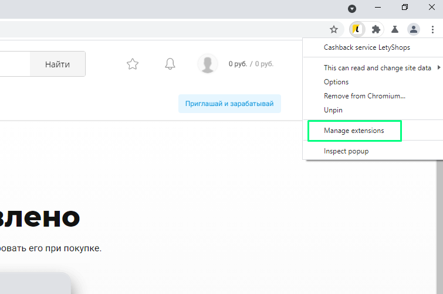Click the Найти search button
The image size is (443, 294).
pos(58,64)
